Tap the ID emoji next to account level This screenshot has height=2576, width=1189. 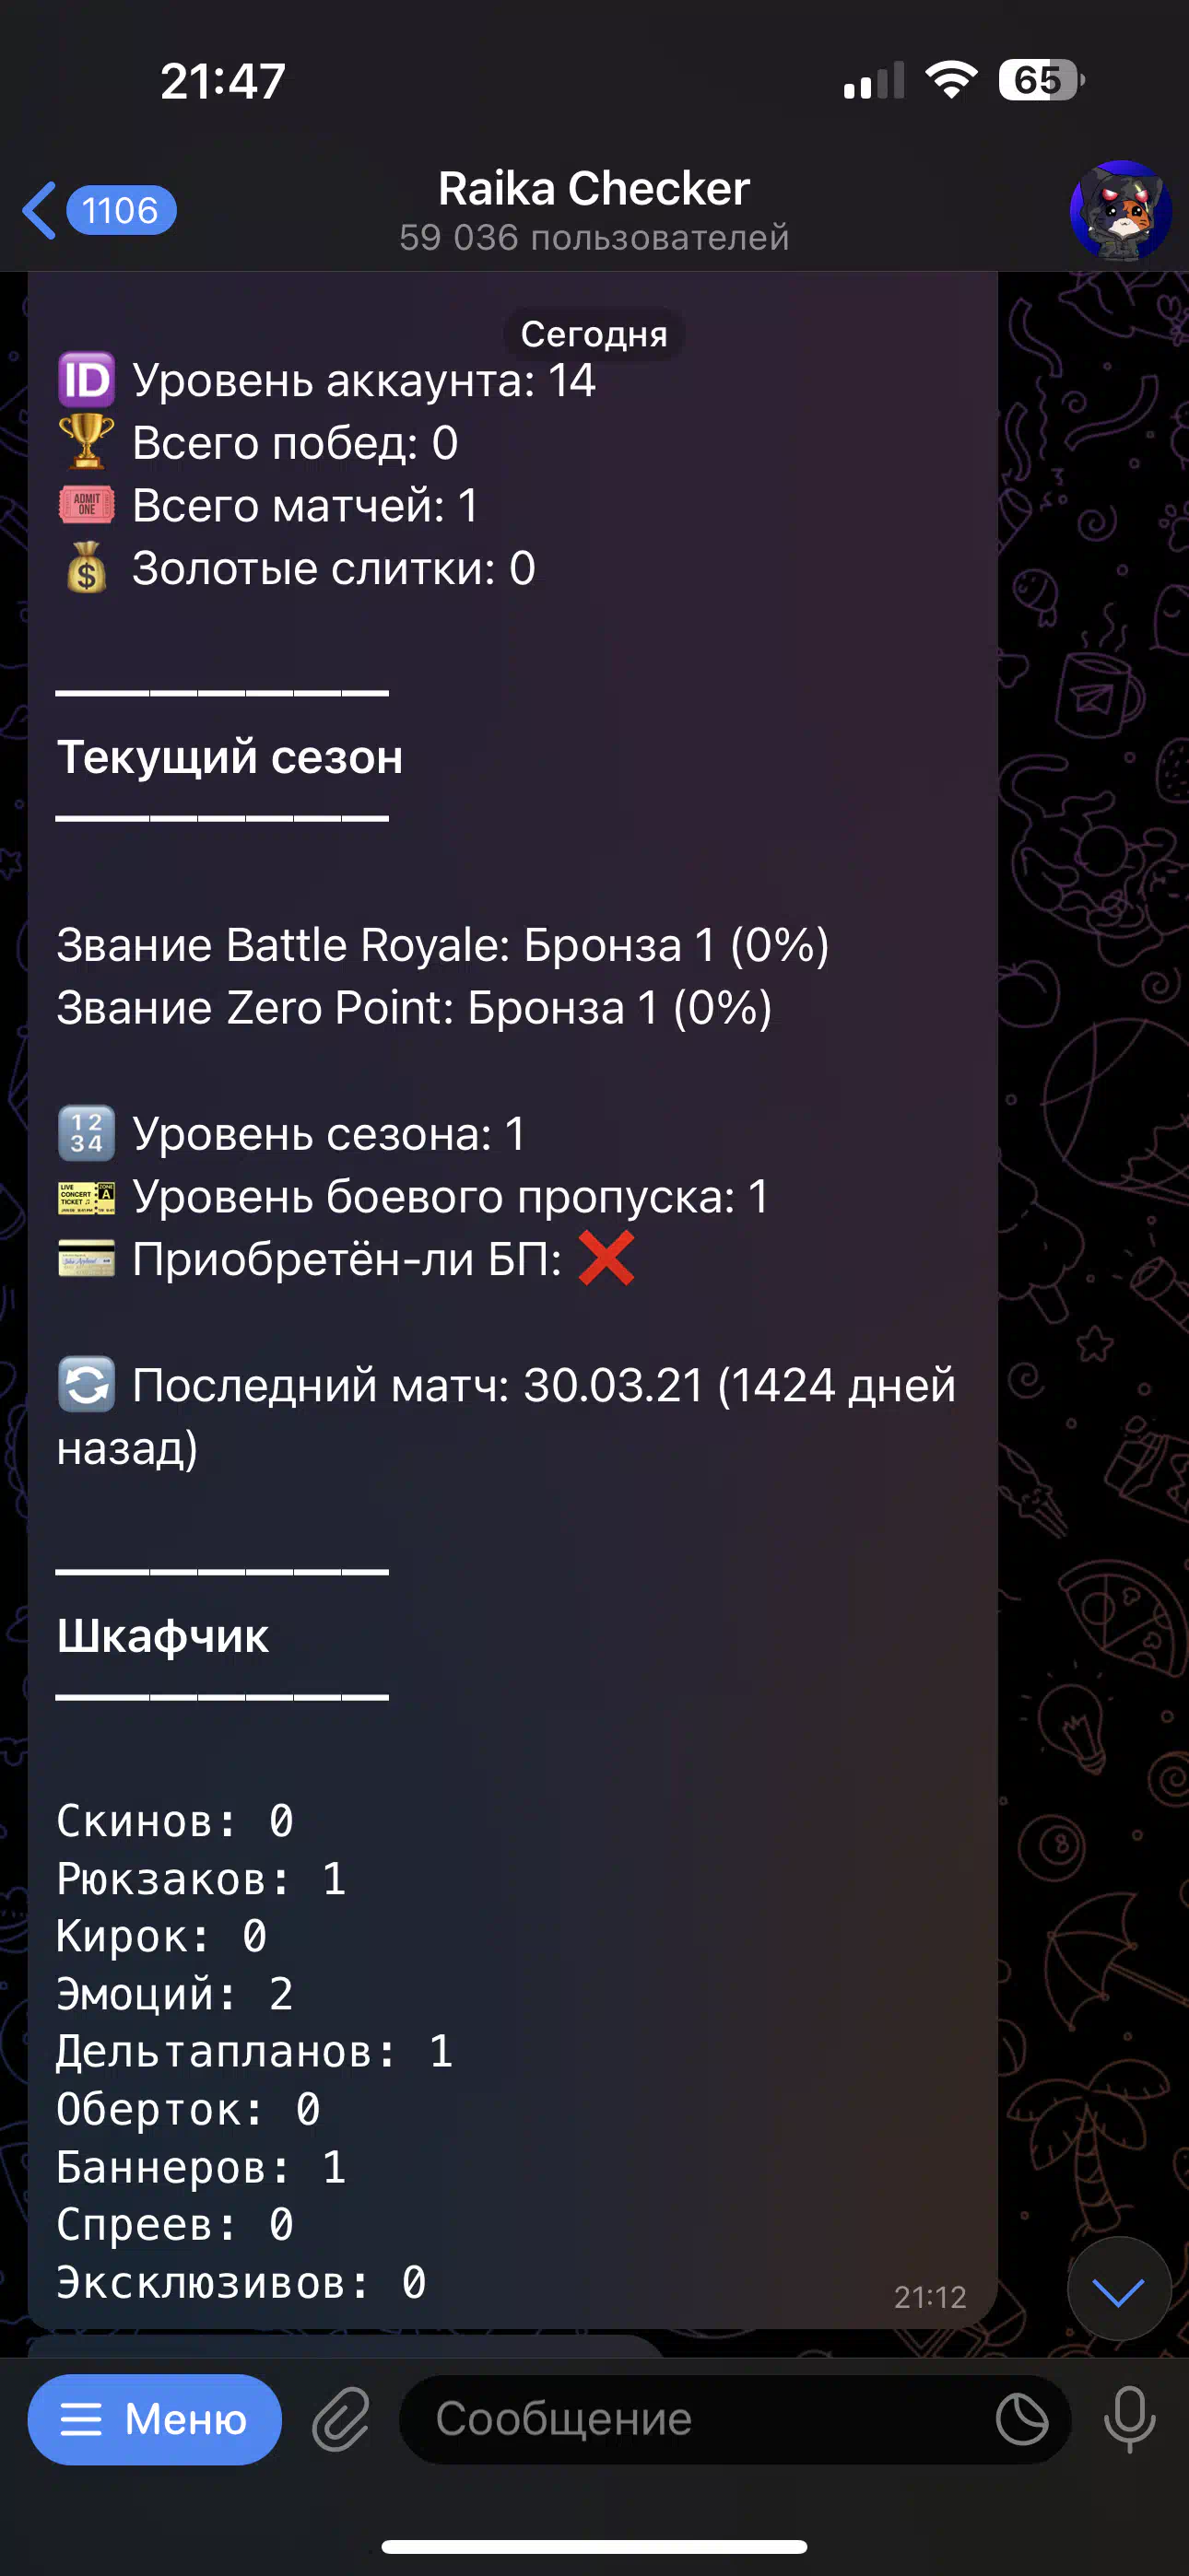coord(86,381)
